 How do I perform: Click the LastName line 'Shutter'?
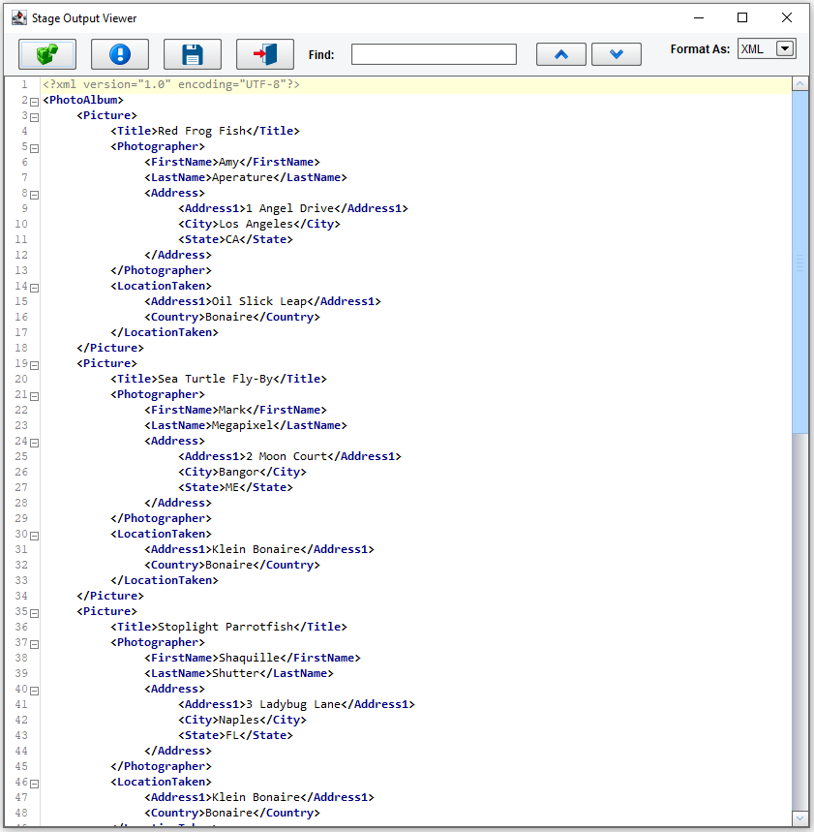pyautogui.click(x=239, y=673)
